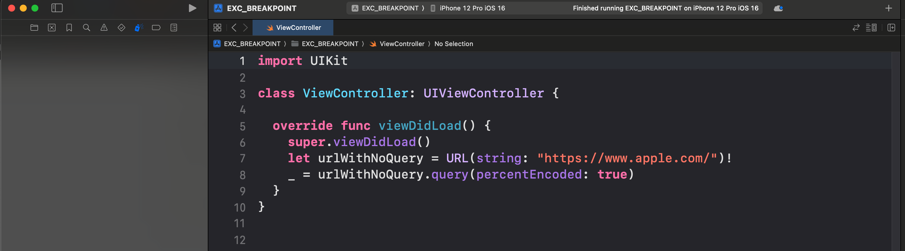Click ViewController in the jump bar

click(x=402, y=44)
